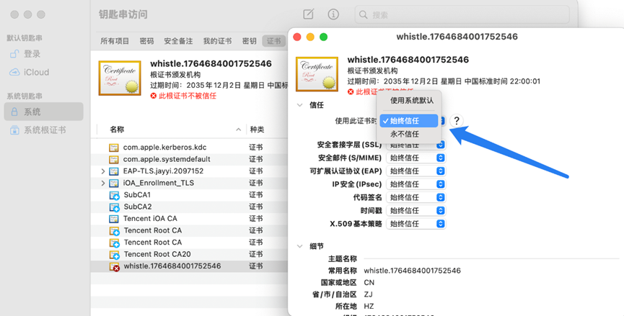Click the info icon in toolbar

pos(333,14)
